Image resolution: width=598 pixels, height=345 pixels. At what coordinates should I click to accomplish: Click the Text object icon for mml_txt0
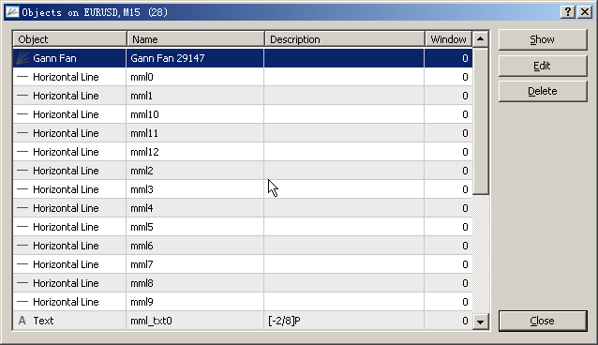pyautogui.click(x=22, y=321)
